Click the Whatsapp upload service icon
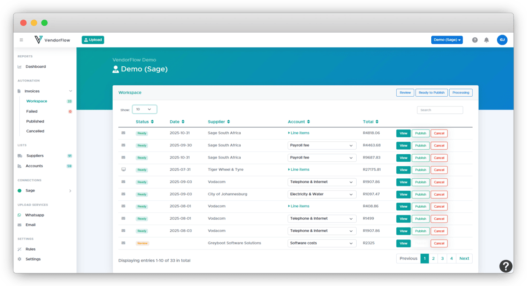The image size is (527, 286). tap(18, 215)
